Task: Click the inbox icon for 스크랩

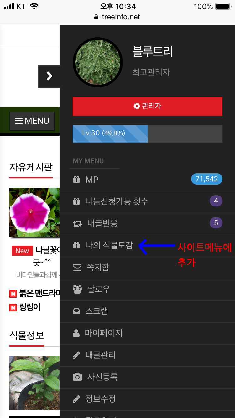Action: click(x=76, y=311)
